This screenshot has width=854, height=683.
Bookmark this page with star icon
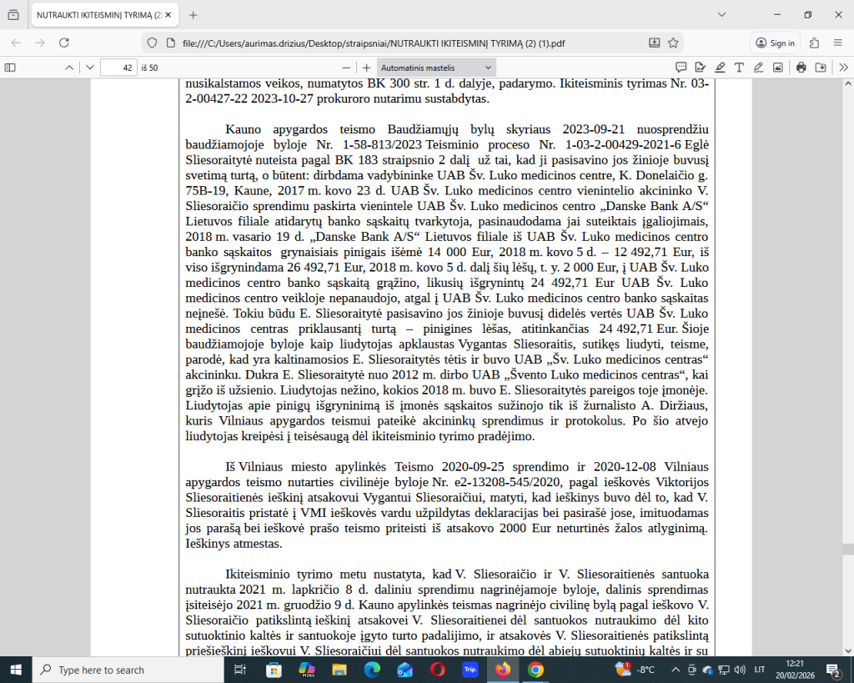pyautogui.click(x=673, y=43)
